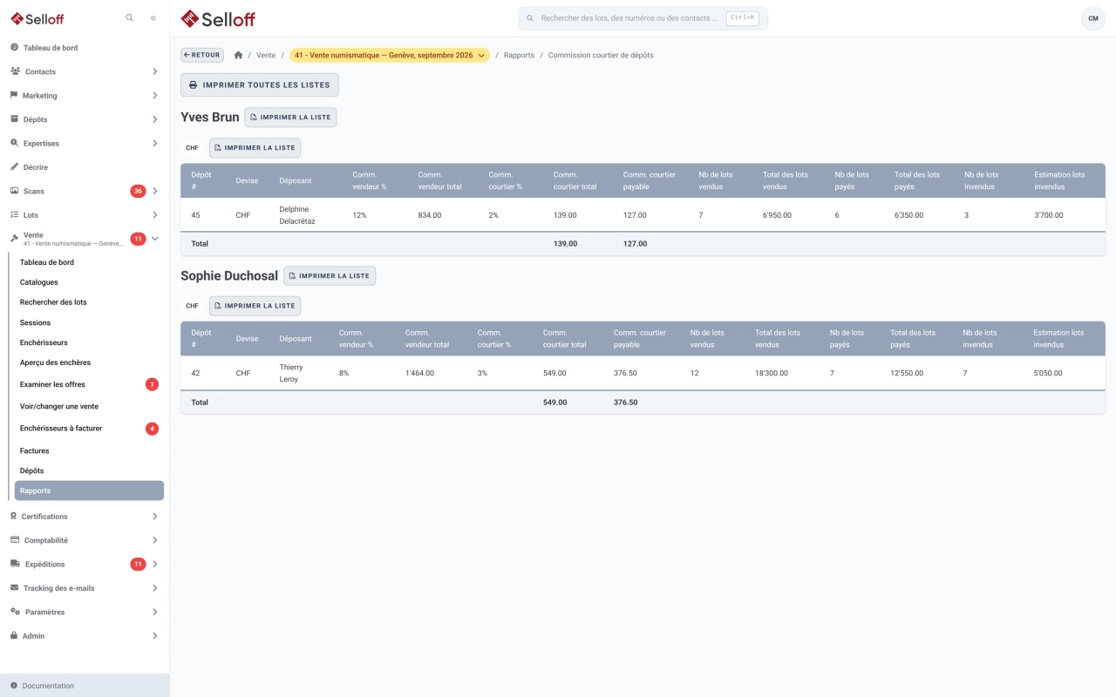1116x697 pixels.
Task: Click the Expéditions truck icon
Action: point(15,564)
